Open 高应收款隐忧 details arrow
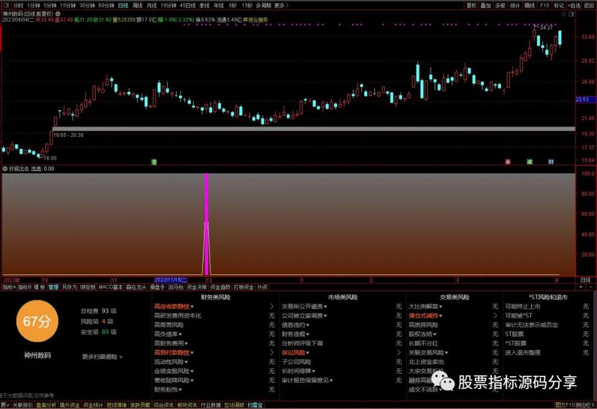 coord(271,306)
